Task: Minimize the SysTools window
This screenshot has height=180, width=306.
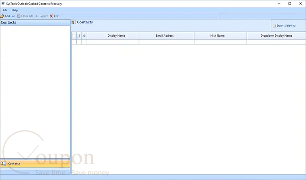Action: [x=279, y=4]
